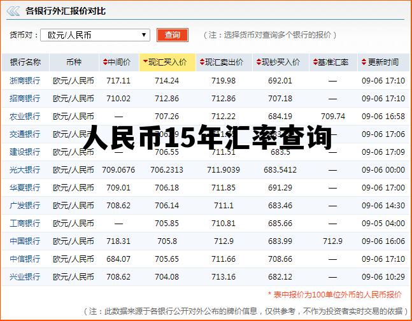Open the 工商银行 link
Image resolution: width=412 pixels, height=321 pixels.
click(25, 223)
